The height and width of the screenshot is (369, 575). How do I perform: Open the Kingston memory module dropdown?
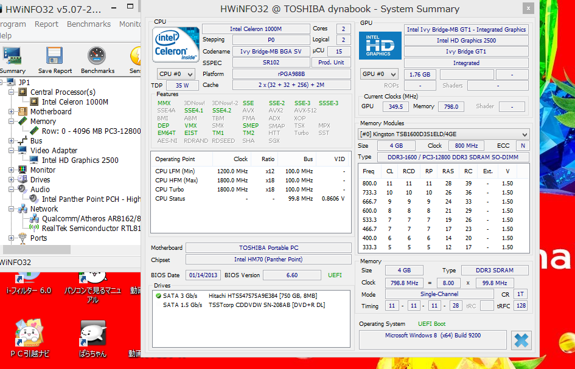444,134
